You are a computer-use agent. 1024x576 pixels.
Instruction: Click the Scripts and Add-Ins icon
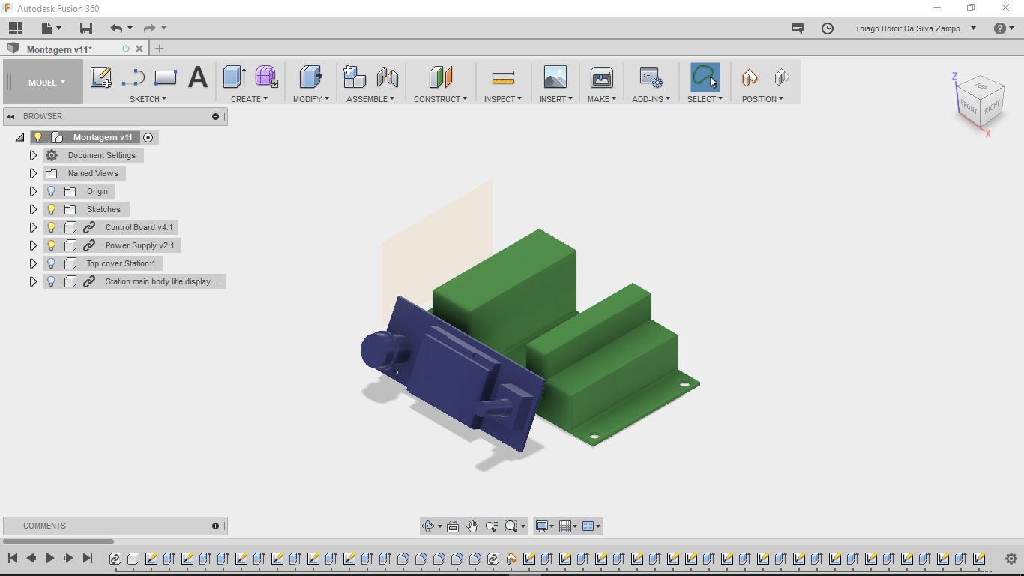651,76
